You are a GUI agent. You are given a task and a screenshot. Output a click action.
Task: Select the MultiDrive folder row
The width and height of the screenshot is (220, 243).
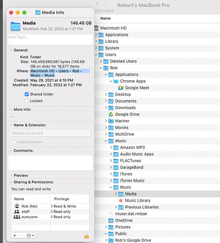click(x=157, y=134)
